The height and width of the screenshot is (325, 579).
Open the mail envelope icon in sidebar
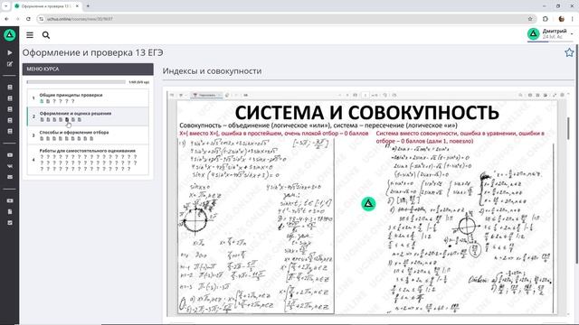coord(10,177)
